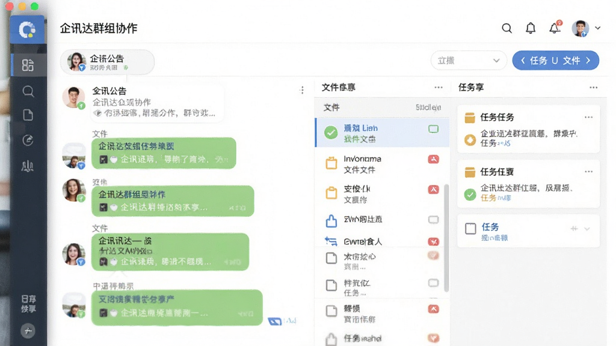Click the bottom sidebar text label

point(28,304)
